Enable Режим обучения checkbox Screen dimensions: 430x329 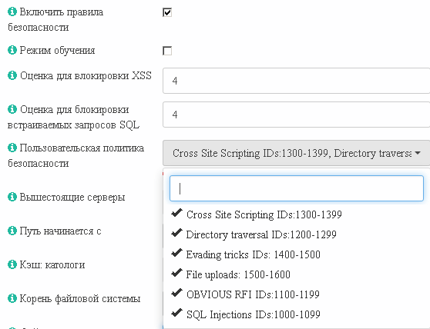coord(167,51)
